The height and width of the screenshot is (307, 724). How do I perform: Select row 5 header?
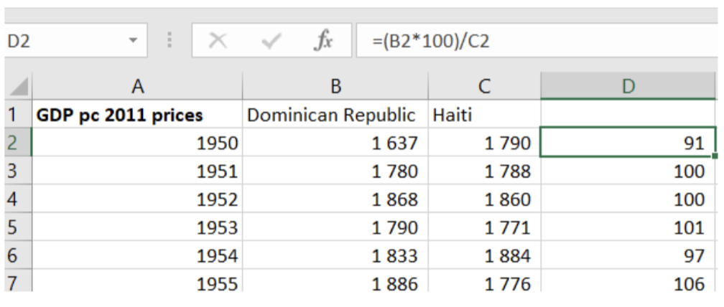click(x=17, y=227)
